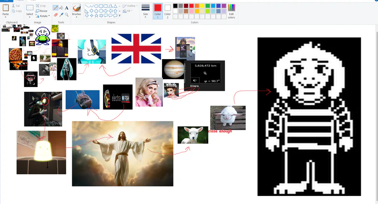Select the Pencil tool
378x204 pixels.
point(55,8)
